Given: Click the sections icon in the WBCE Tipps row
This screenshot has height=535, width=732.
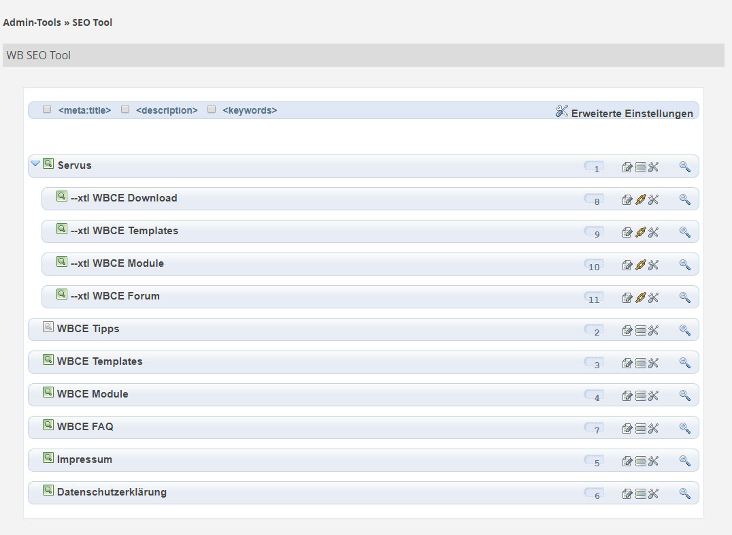Looking at the screenshot, I should click(641, 330).
